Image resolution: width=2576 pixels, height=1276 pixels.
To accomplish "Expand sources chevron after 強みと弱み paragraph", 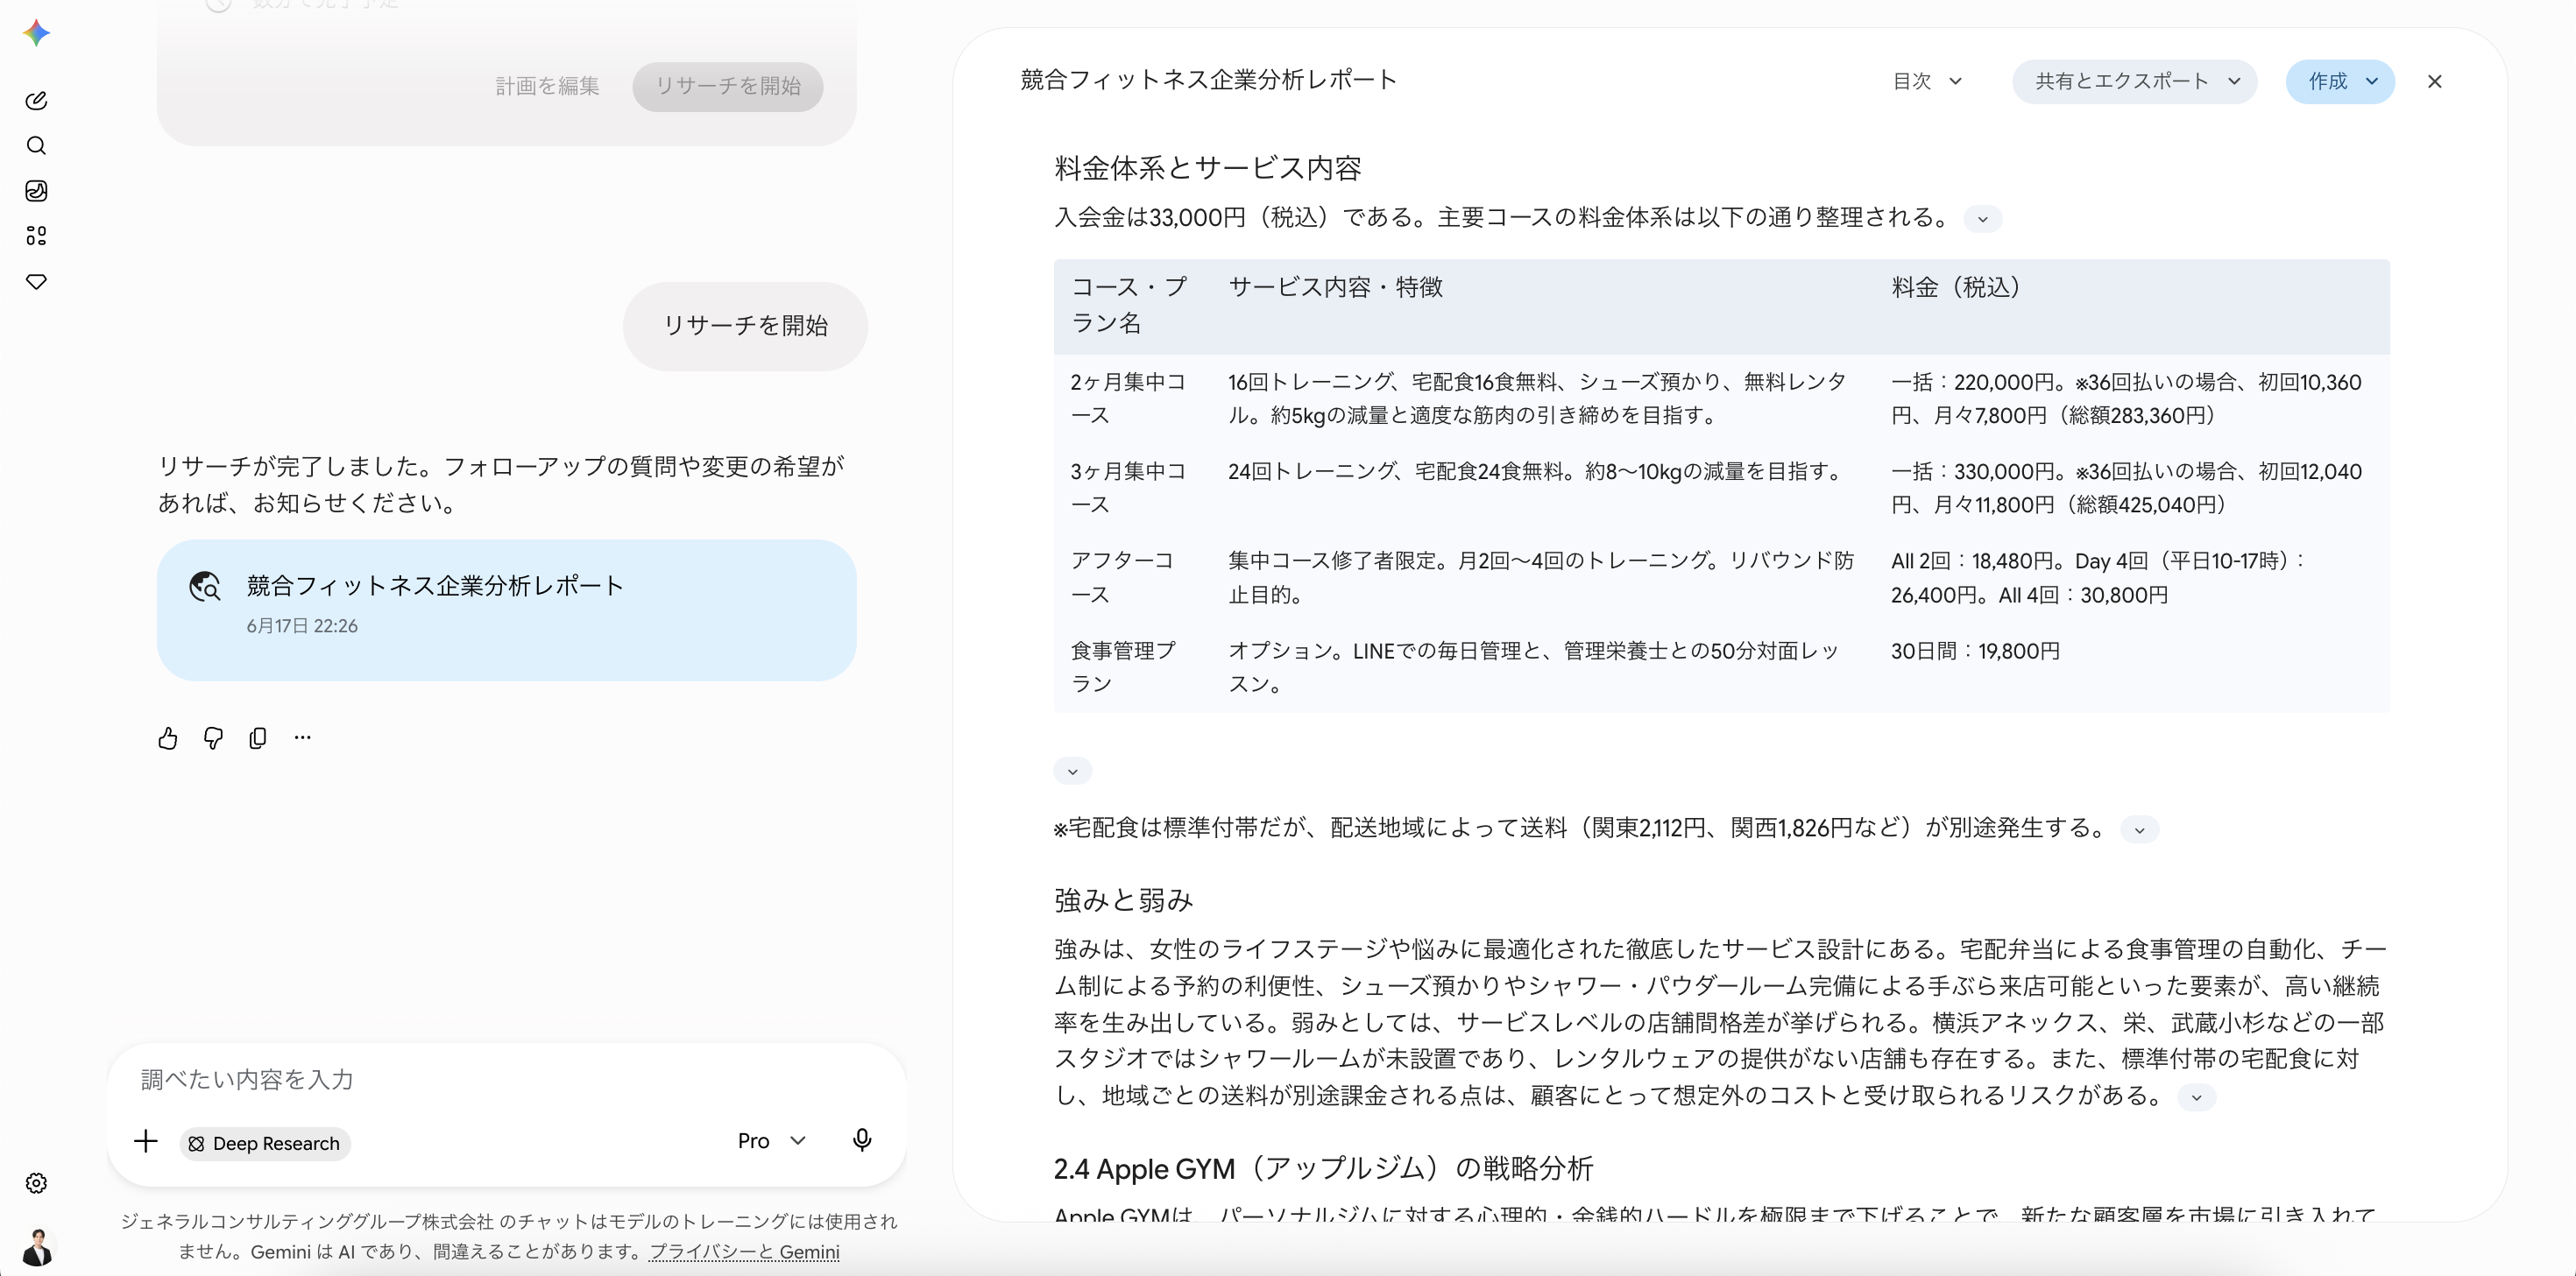I will pos(2196,1097).
